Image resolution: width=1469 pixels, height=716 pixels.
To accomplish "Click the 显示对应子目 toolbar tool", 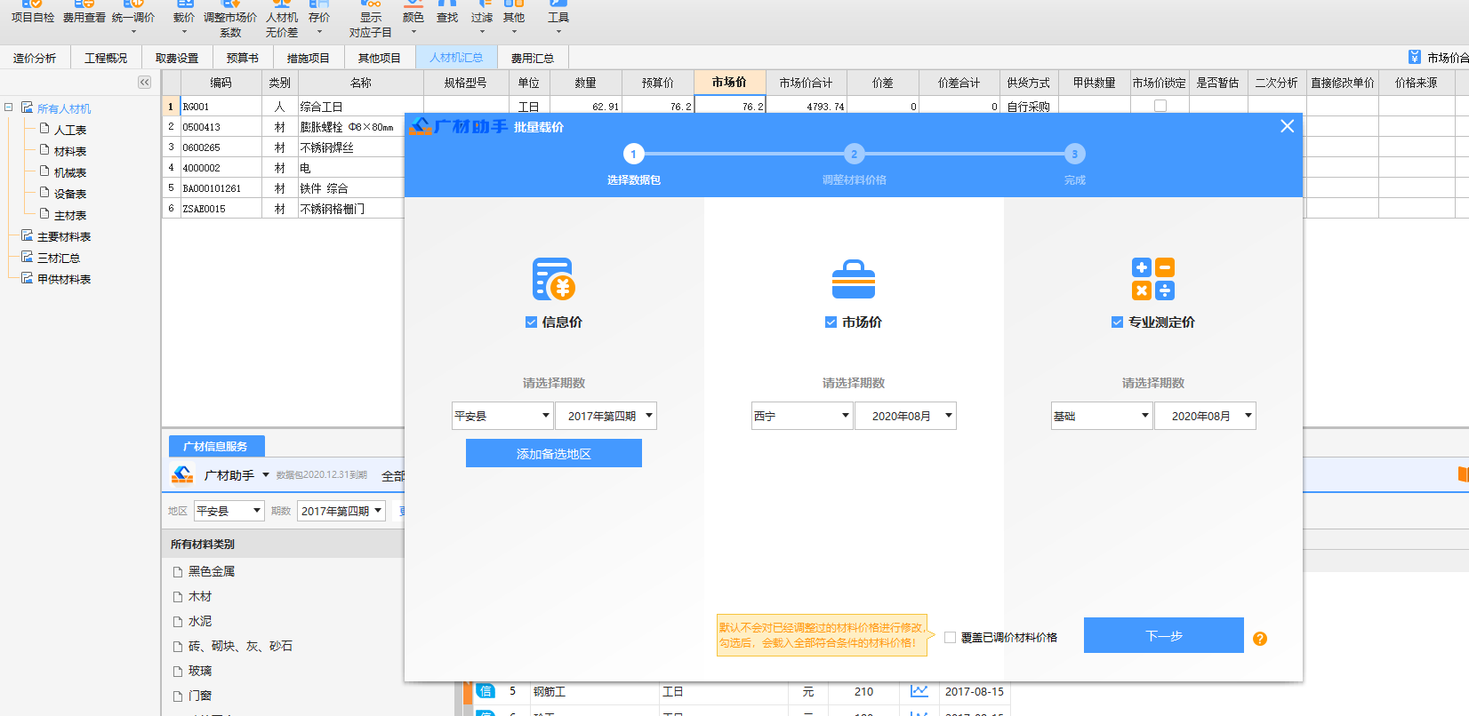I will [x=371, y=20].
